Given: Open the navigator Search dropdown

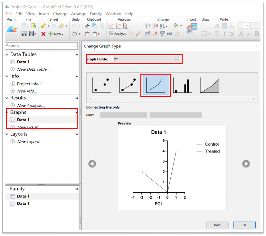Looking at the screenshot, I should (x=75, y=46).
